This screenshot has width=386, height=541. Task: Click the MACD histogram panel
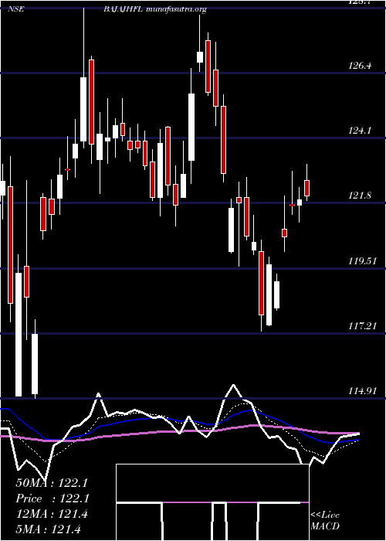tap(212, 502)
